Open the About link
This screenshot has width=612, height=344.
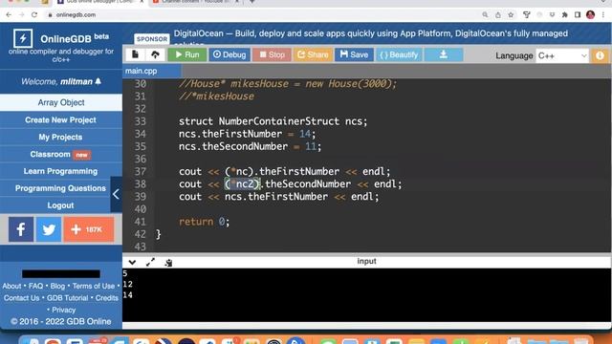point(11,286)
